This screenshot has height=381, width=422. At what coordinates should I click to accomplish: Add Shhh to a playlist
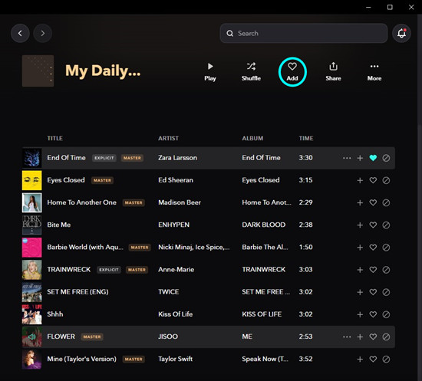coord(360,314)
